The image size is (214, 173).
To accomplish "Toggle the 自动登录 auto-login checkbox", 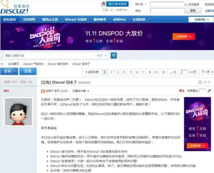I will [x=186, y=4].
